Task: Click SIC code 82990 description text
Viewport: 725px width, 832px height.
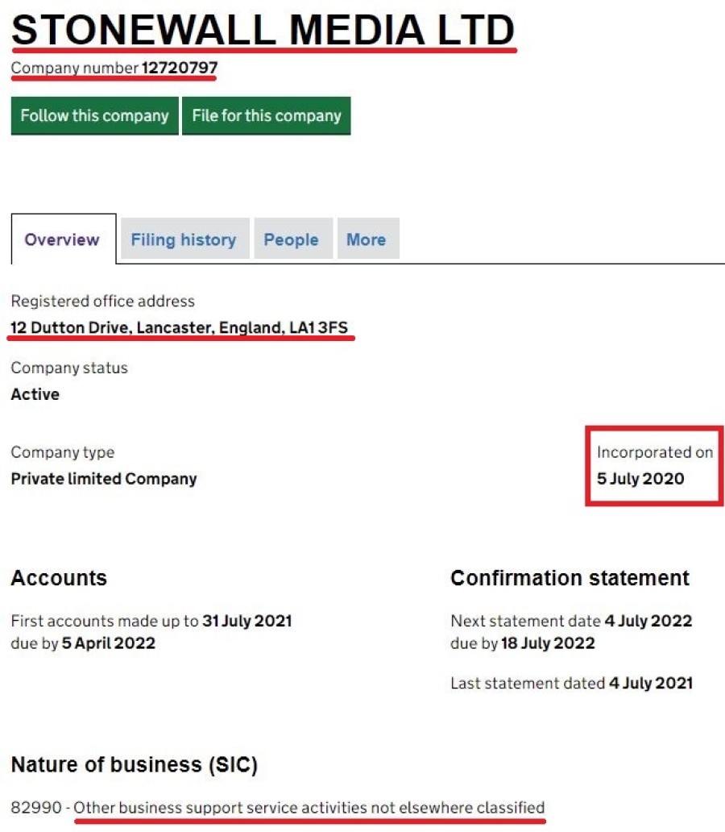Action: tap(309, 808)
